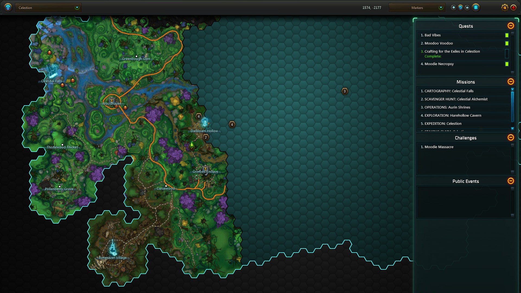Click the Woodhaven map label

click(x=112, y=104)
